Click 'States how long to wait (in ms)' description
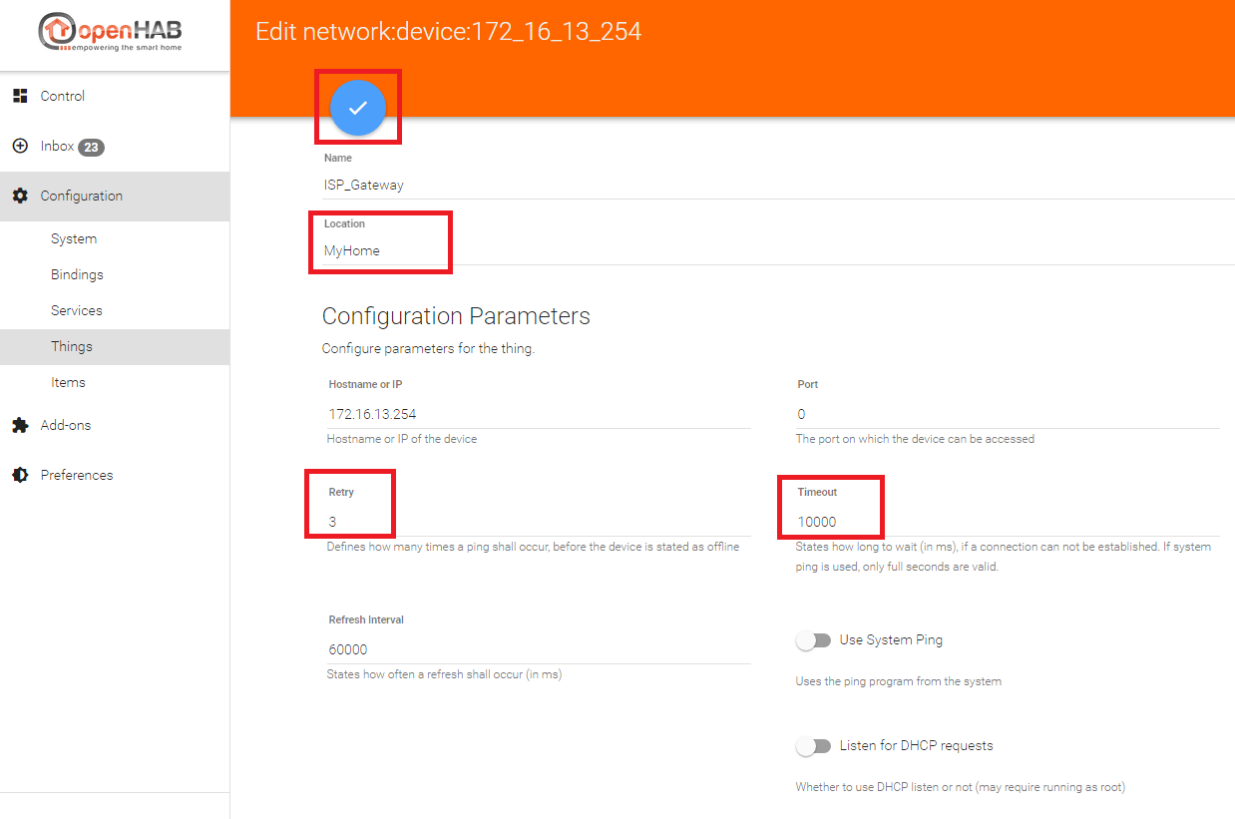This screenshot has height=819, width=1235. tap(1004, 557)
